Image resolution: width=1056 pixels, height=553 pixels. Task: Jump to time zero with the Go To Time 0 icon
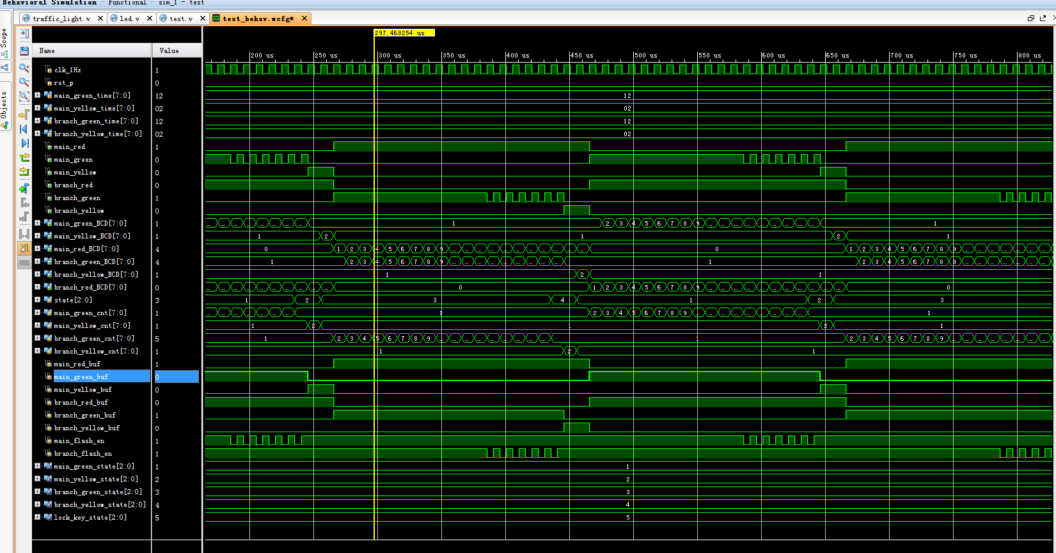coord(24,129)
